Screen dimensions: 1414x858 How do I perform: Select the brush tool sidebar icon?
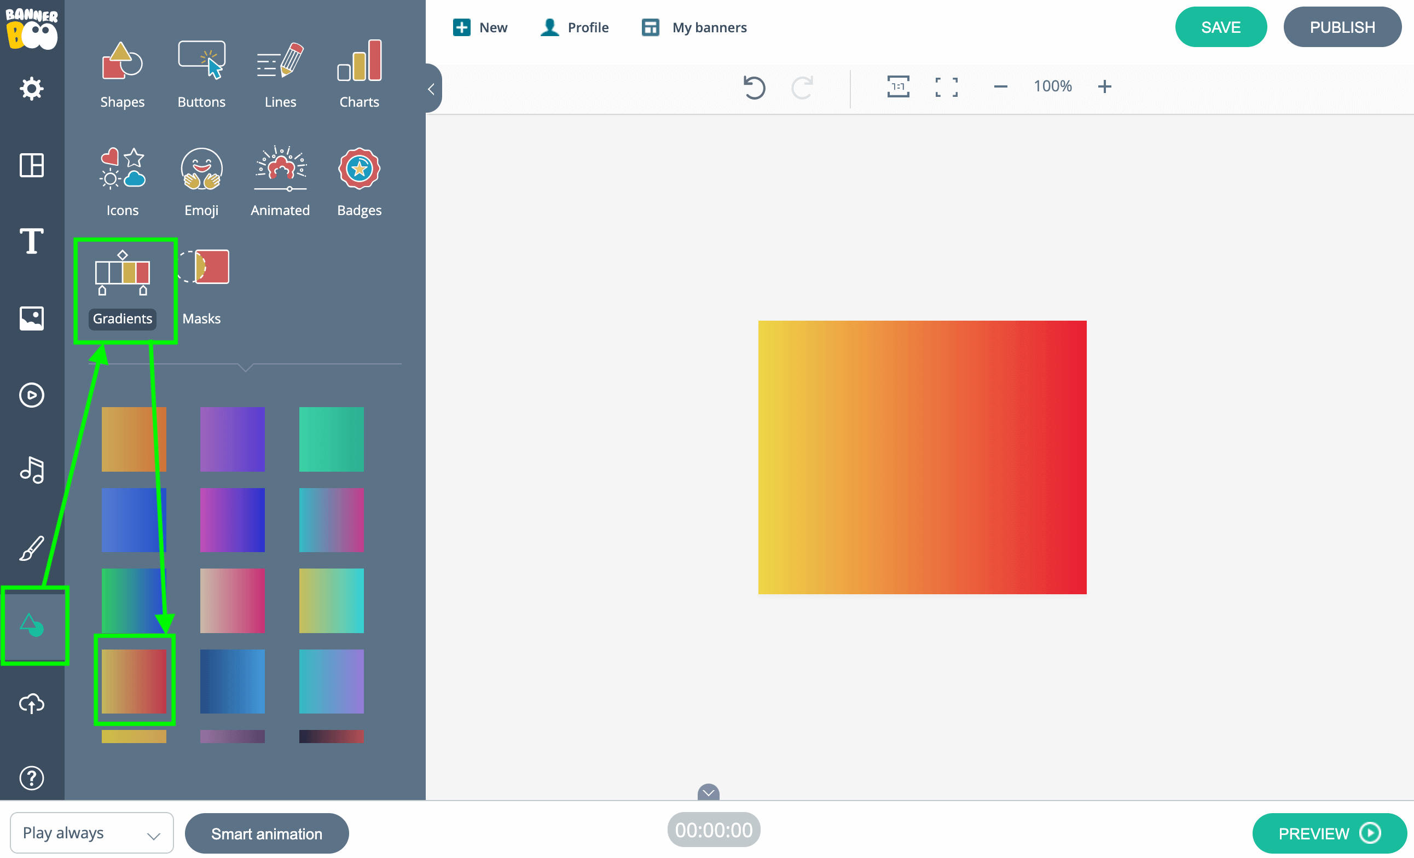(x=32, y=548)
